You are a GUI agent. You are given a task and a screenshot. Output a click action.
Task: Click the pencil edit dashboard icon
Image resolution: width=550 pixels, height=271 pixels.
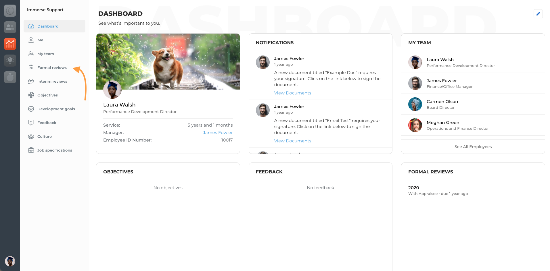538,14
